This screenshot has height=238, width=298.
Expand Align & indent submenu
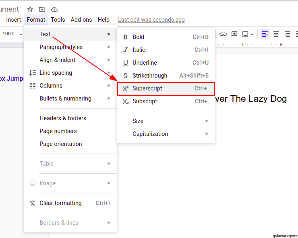coord(70,60)
